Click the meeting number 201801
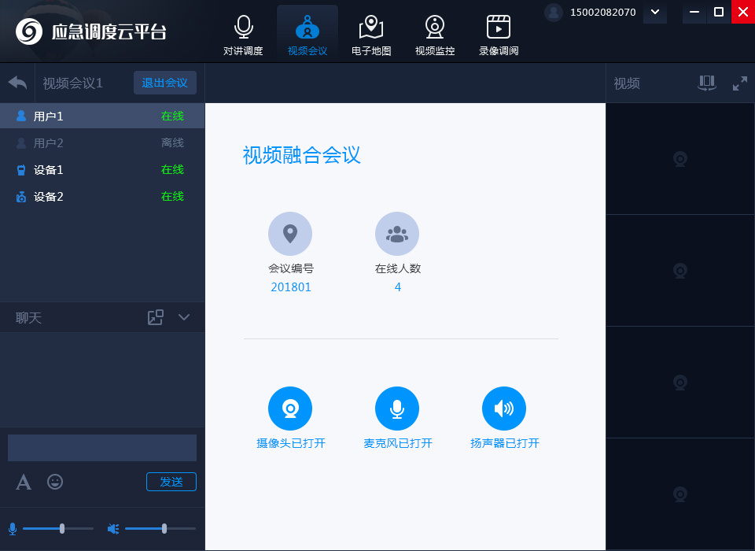 tap(291, 287)
